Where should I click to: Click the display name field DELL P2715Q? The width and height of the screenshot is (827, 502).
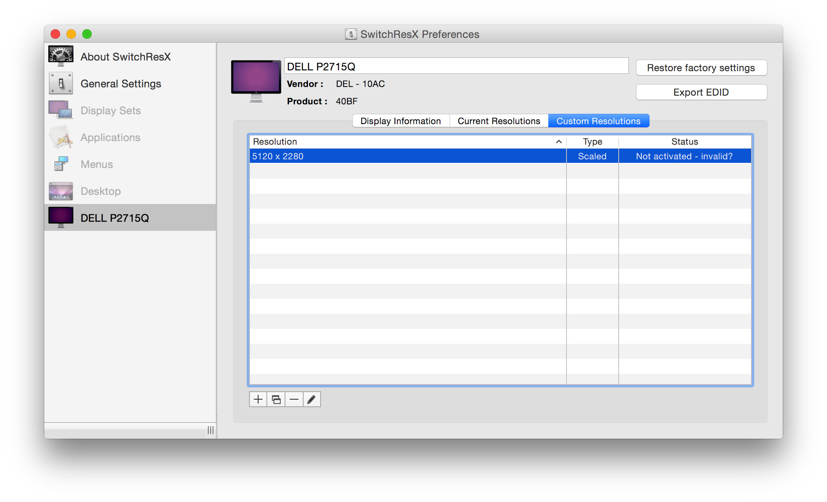457,66
